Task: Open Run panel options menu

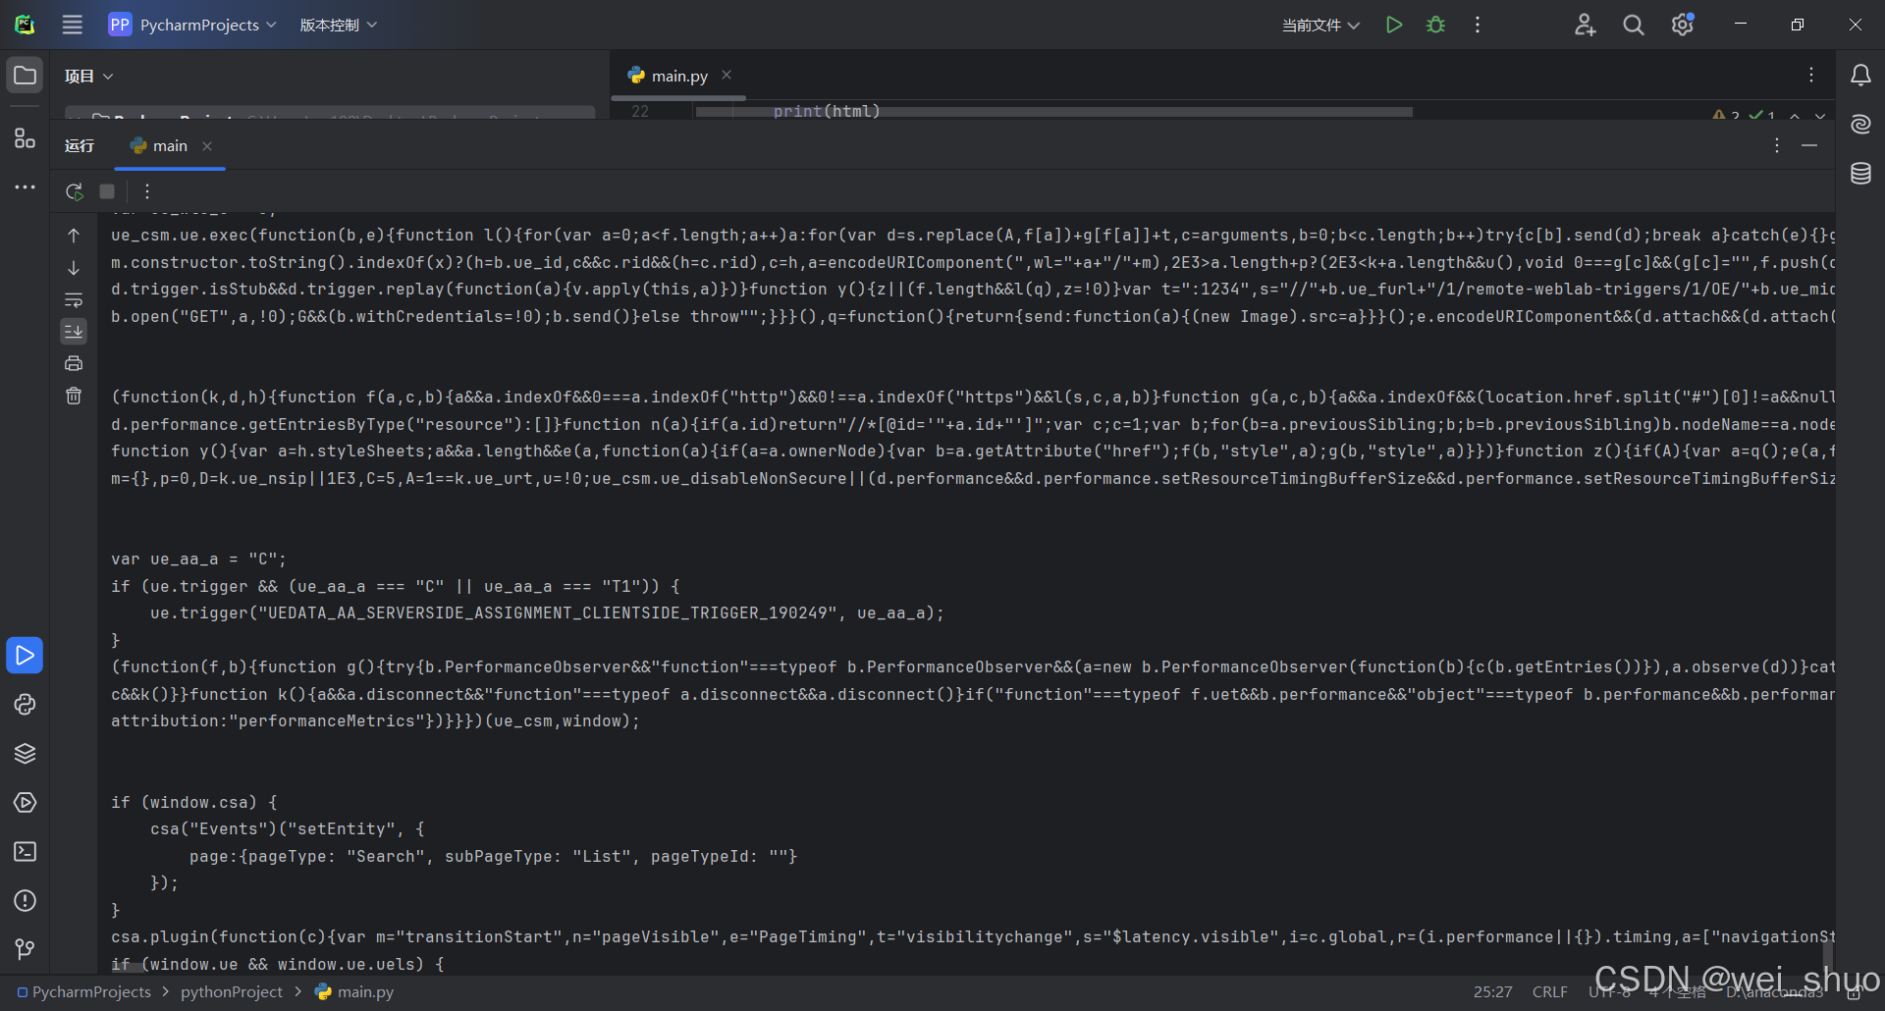Action: point(1777,145)
